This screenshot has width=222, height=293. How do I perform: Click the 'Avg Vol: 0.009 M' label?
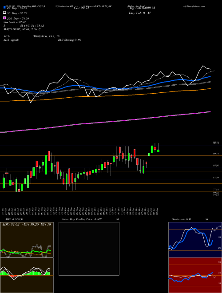142,8
